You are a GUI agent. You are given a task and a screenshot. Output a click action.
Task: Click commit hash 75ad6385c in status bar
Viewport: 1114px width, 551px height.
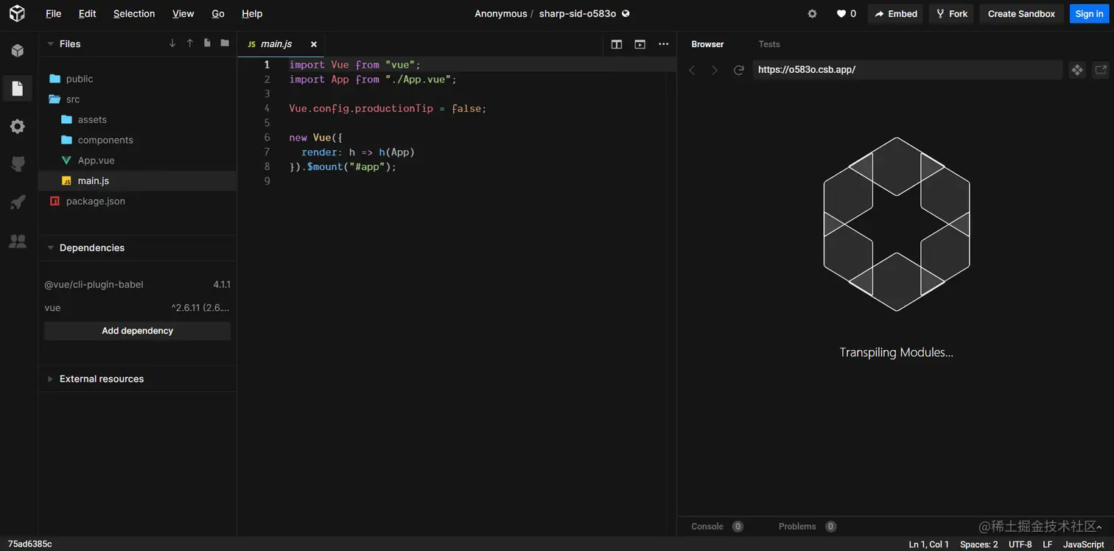click(x=30, y=544)
